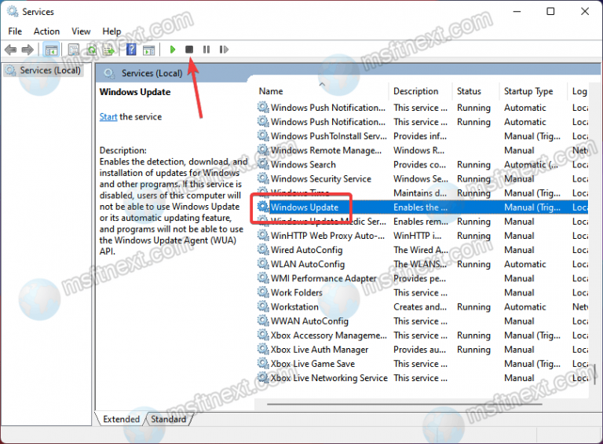Select the Workstation service

point(422,307)
